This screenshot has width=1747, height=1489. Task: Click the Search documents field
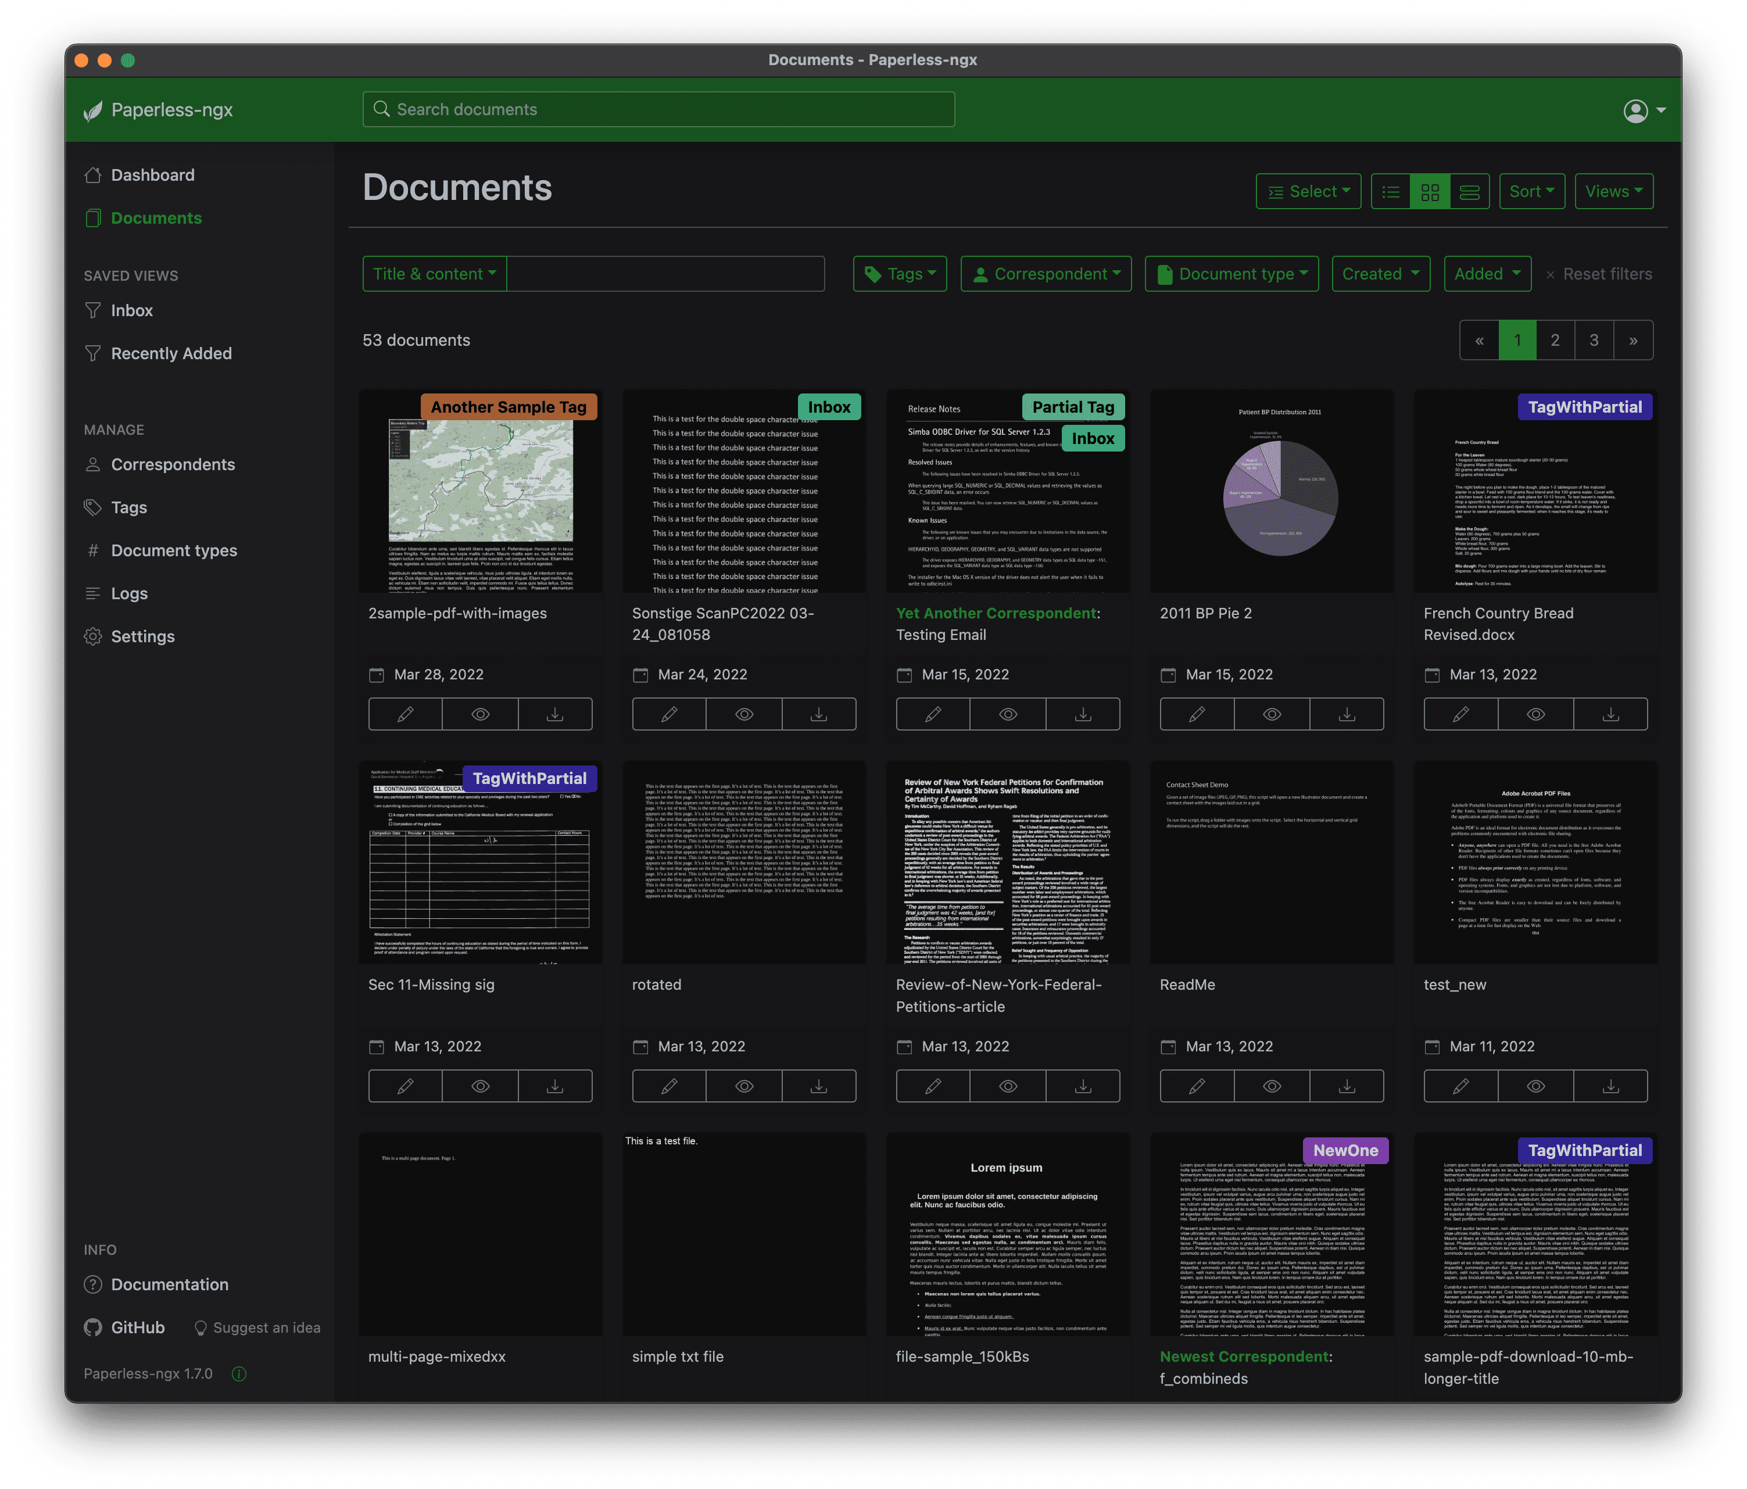point(658,110)
